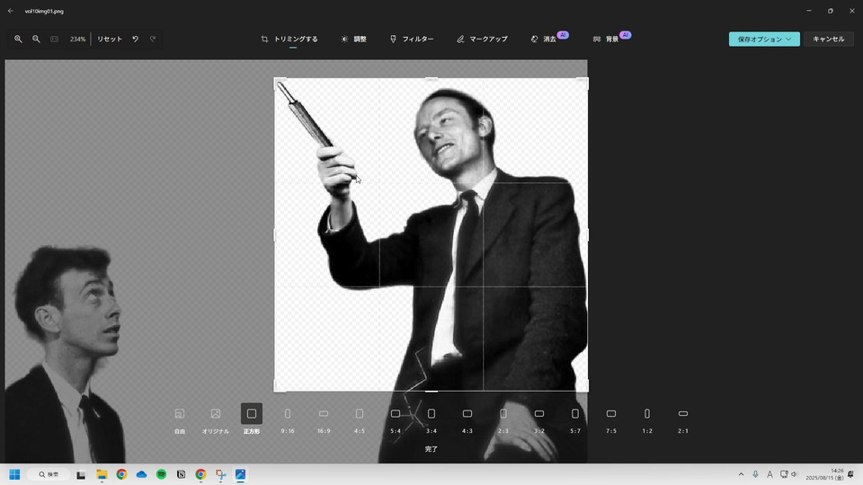863x485 pixels.
Task: Select the オリジナル aspect ratio option
Action: coord(216,414)
